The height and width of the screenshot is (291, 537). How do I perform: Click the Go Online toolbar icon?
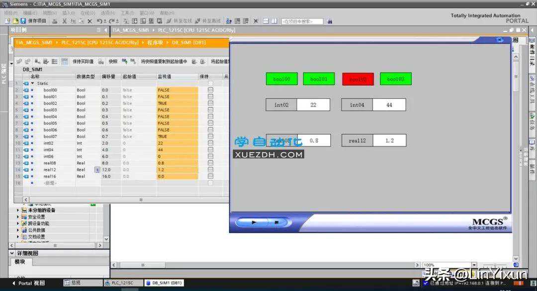tap(169, 21)
